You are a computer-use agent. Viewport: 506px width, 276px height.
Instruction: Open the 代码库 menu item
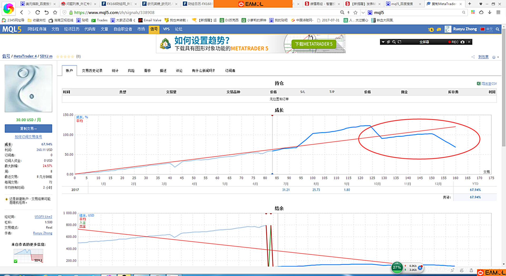tap(90, 29)
